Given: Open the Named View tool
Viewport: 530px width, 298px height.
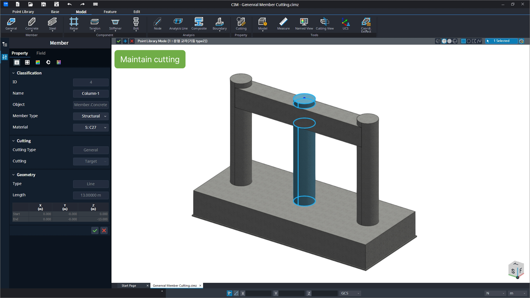Looking at the screenshot, I should pyautogui.click(x=304, y=24).
